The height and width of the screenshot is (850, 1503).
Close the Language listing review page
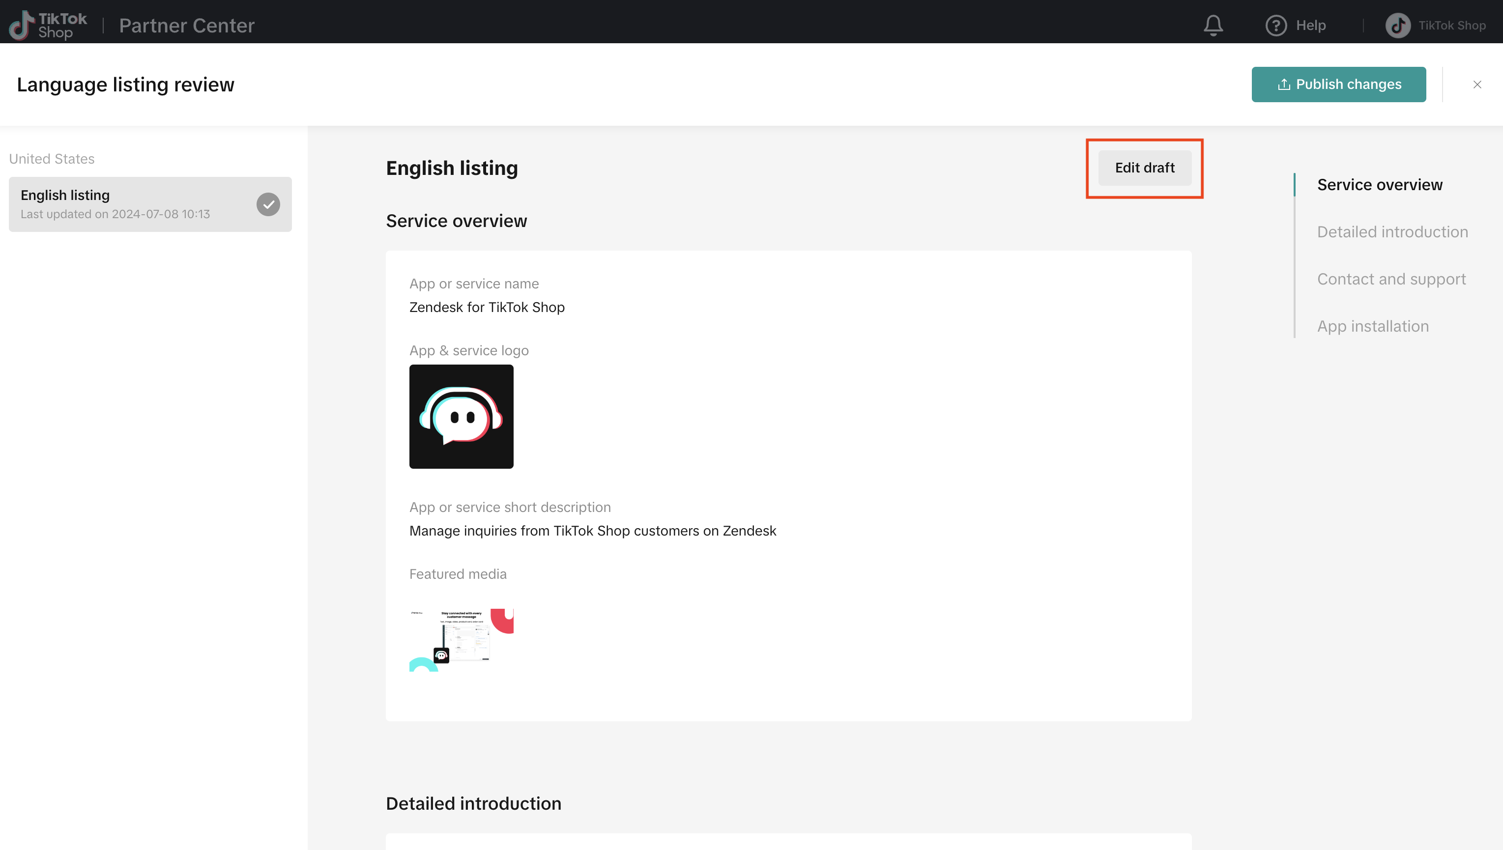coord(1477,85)
